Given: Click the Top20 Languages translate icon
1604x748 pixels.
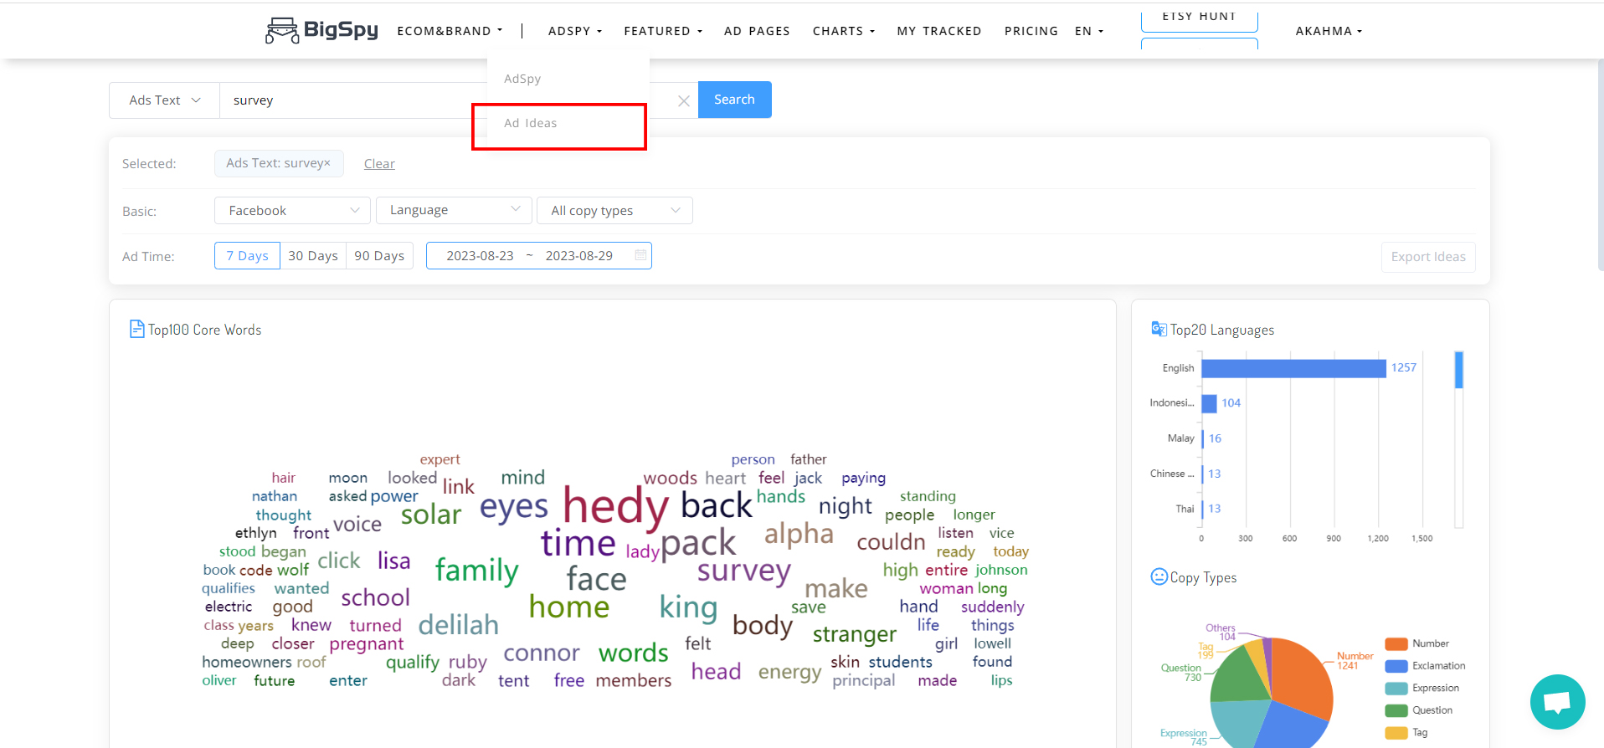Looking at the screenshot, I should [x=1159, y=329].
